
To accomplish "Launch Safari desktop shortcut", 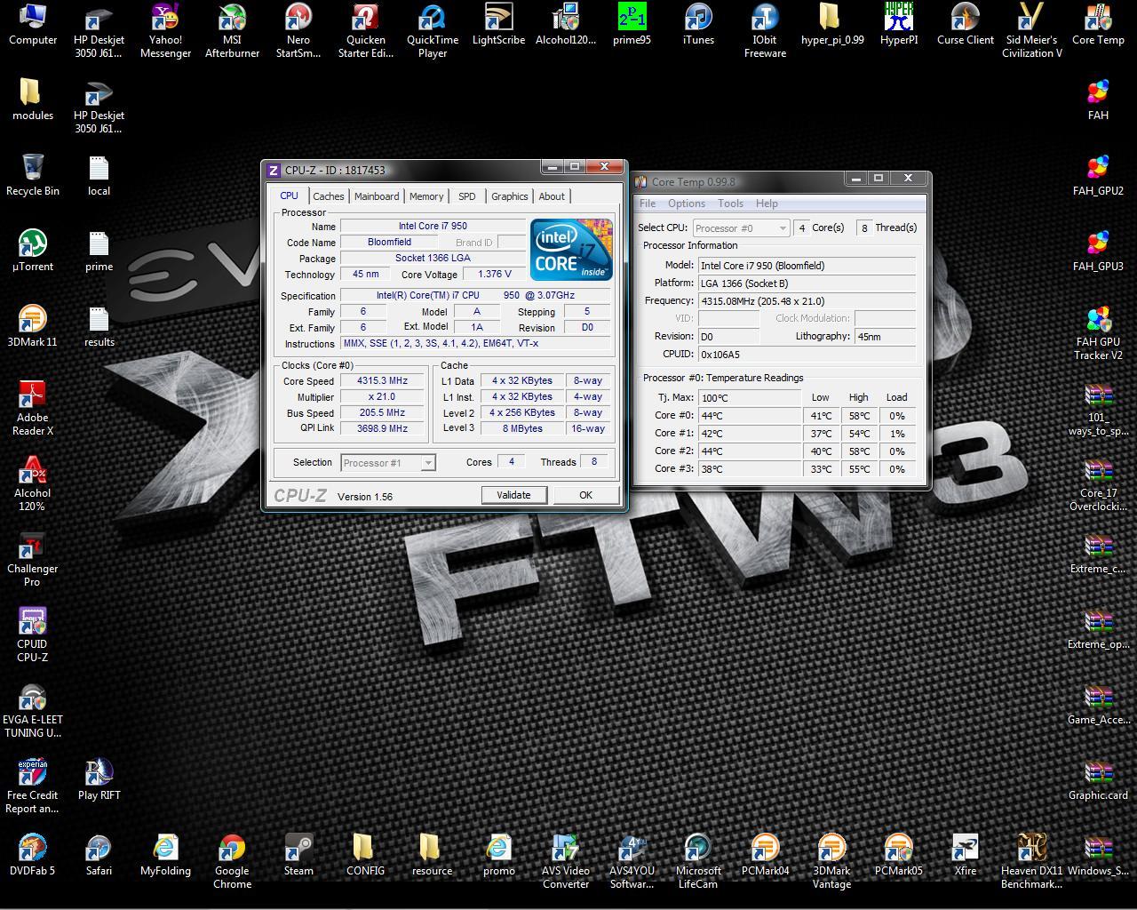I will point(99,856).
